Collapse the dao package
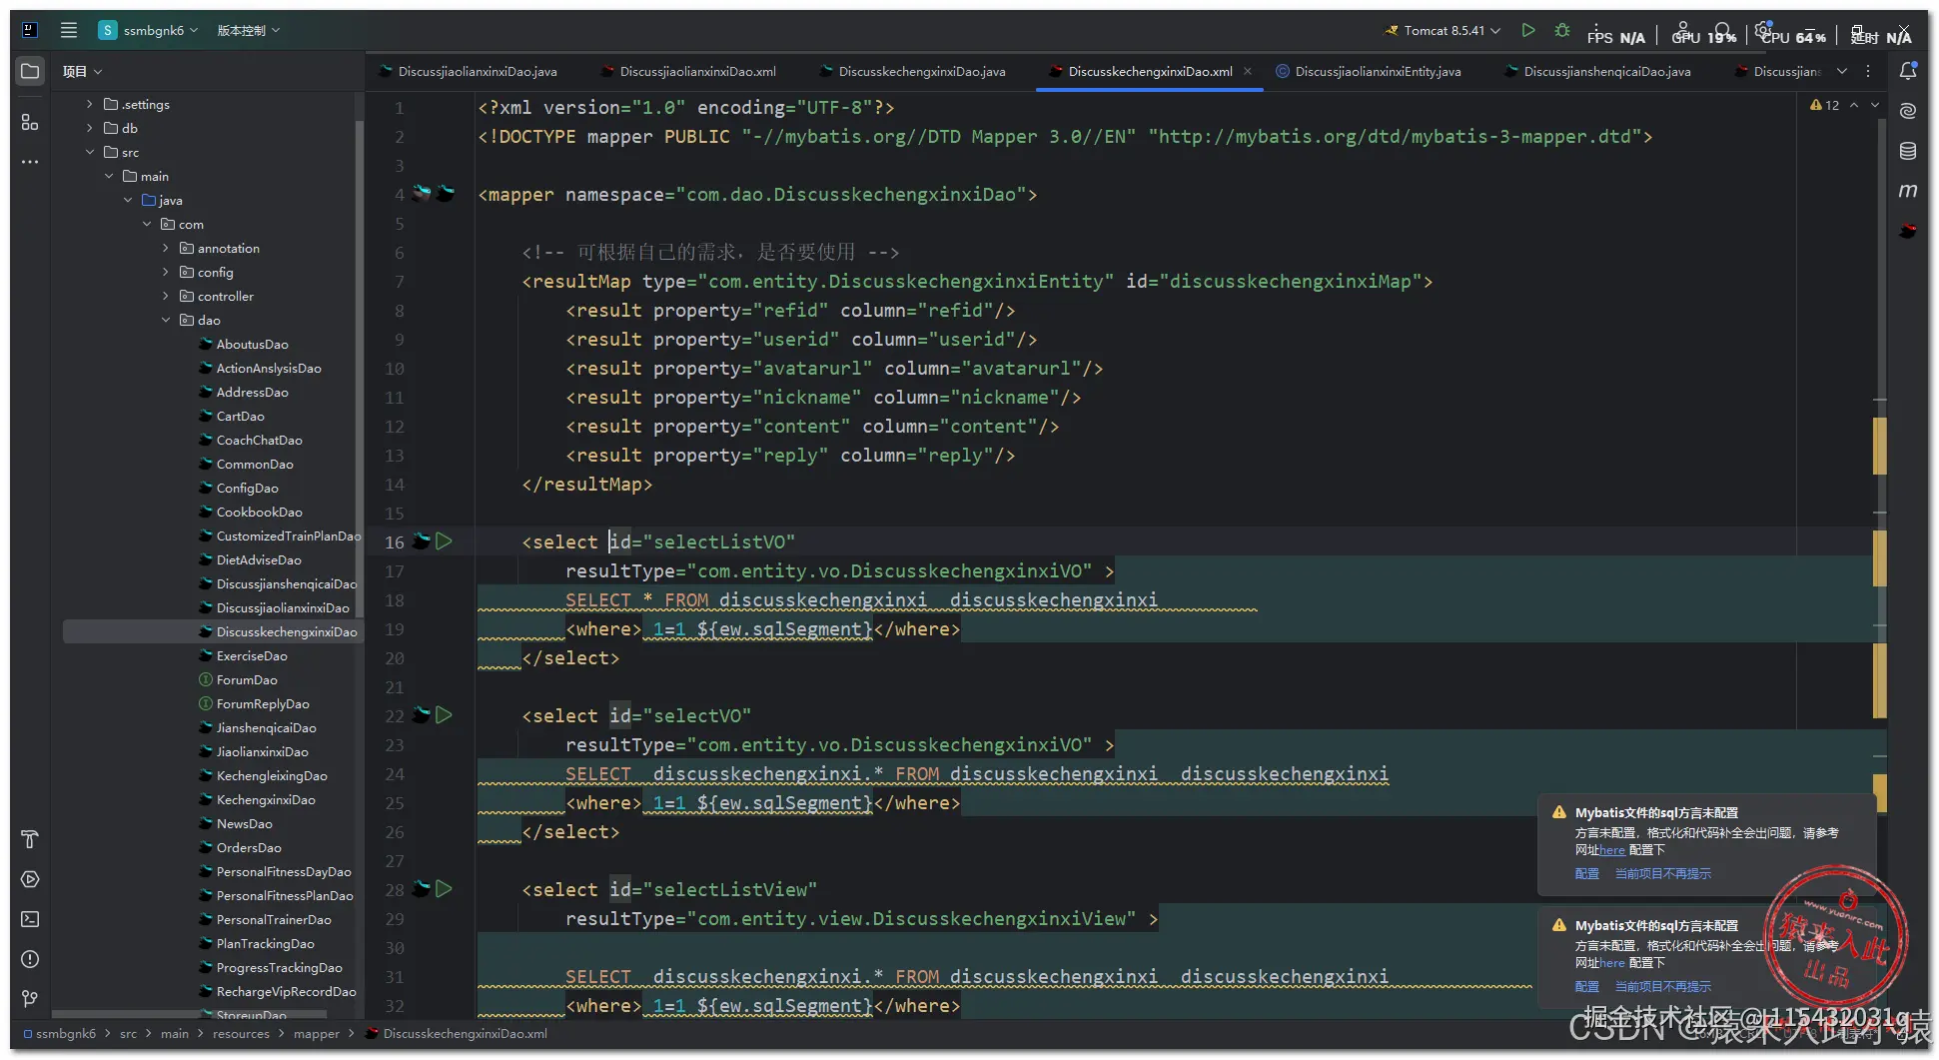The width and height of the screenshot is (1939, 1060). click(x=166, y=320)
